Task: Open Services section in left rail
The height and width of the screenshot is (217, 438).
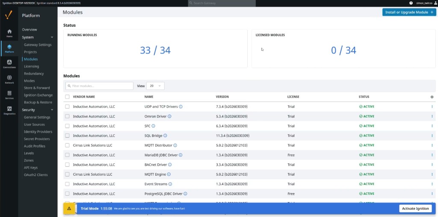Action: [x=9, y=95]
